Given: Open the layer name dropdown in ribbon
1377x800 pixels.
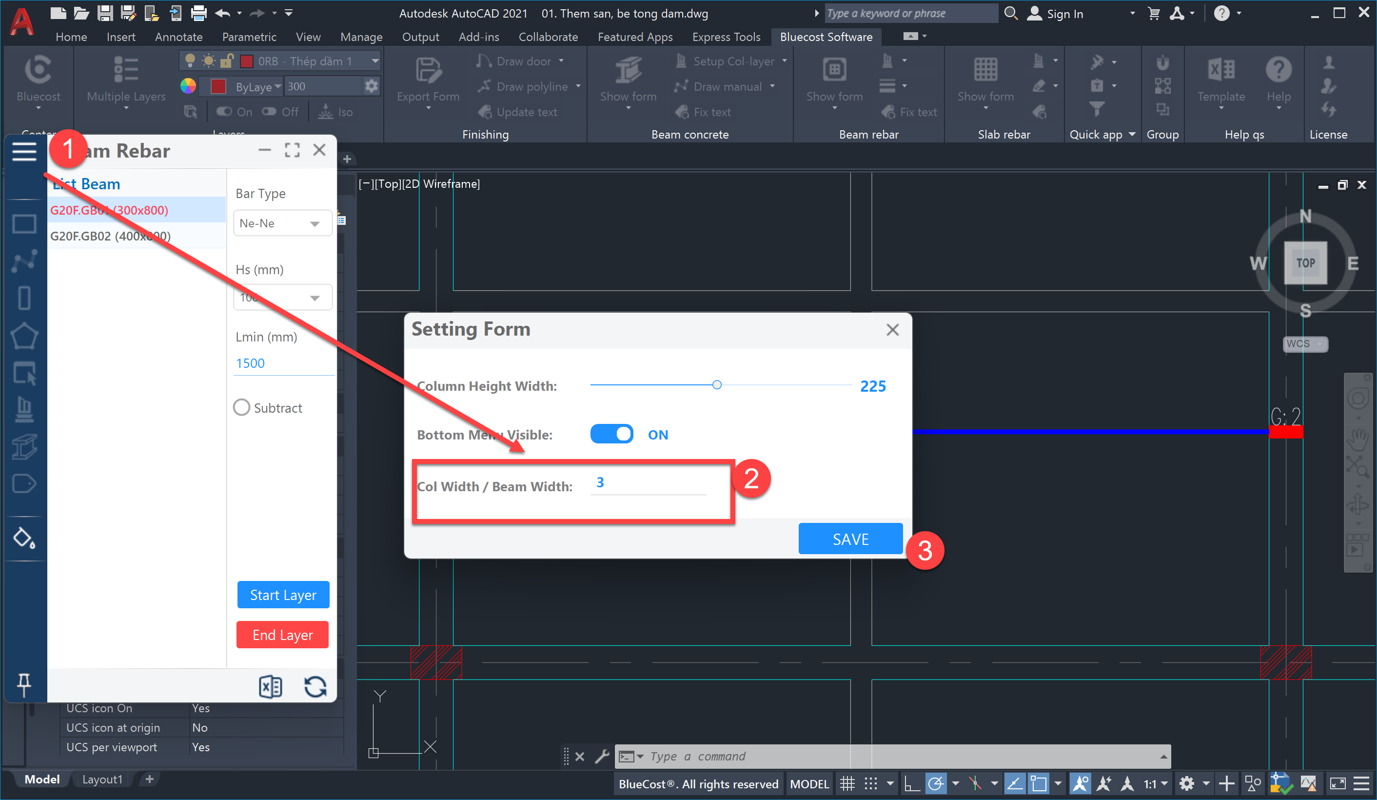Looking at the screenshot, I should click(375, 61).
